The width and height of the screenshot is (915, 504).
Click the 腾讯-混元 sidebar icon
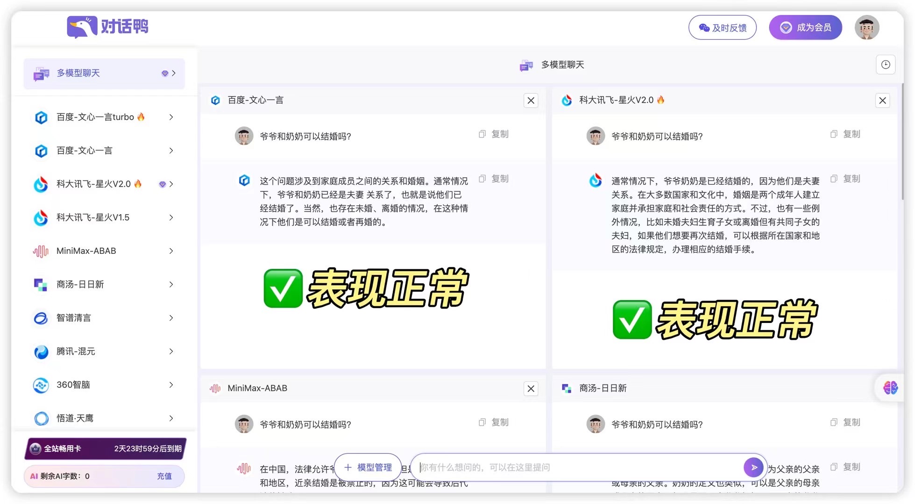coord(41,351)
